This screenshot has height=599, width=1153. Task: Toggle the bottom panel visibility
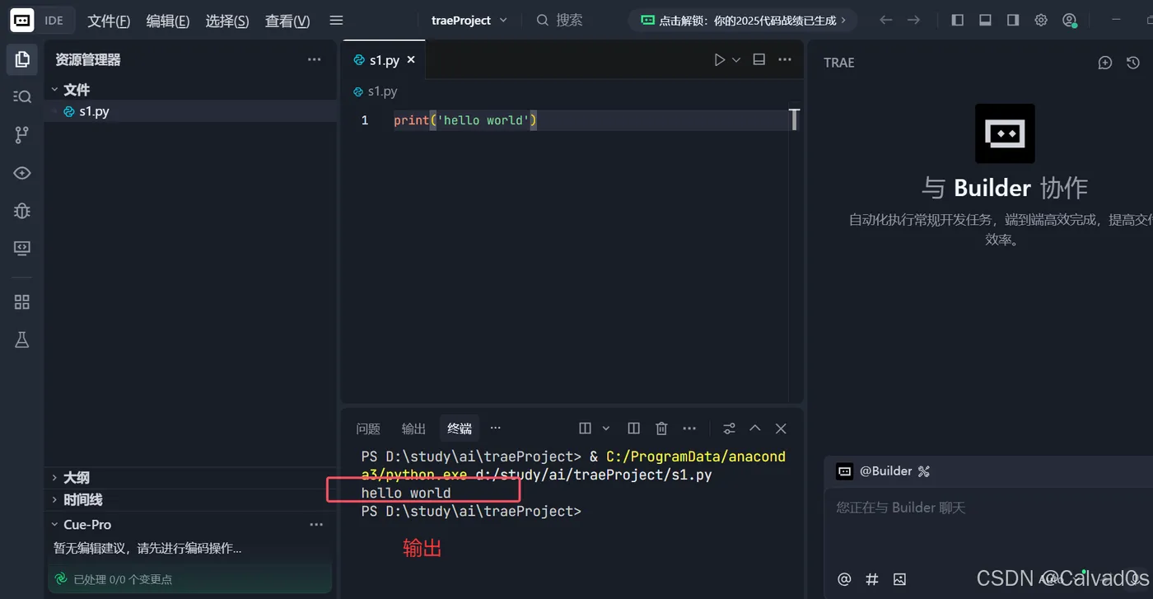985,20
